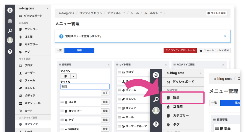Click the タイトル input containing 製品
Viewport: 245px width, 132px height.
[x=85, y=87]
